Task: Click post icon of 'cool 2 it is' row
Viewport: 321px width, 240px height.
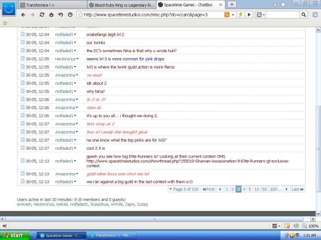Action: pyautogui.click(x=23, y=148)
